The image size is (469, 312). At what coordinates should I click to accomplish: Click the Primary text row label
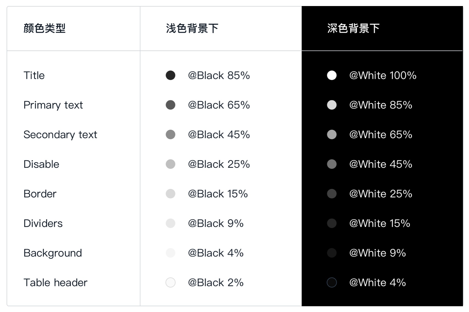pyautogui.click(x=53, y=105)
